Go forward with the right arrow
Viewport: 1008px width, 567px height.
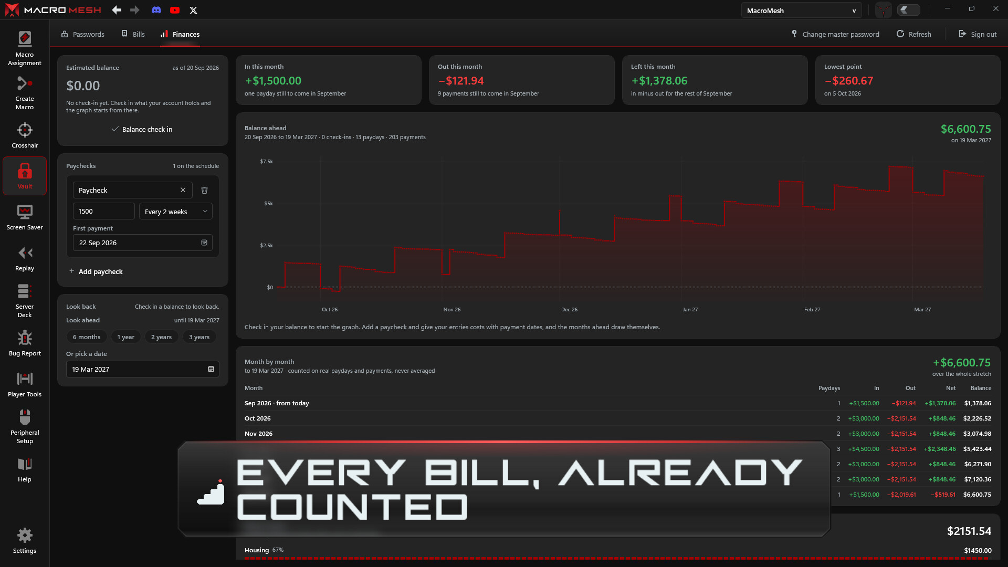coord(135,10)
